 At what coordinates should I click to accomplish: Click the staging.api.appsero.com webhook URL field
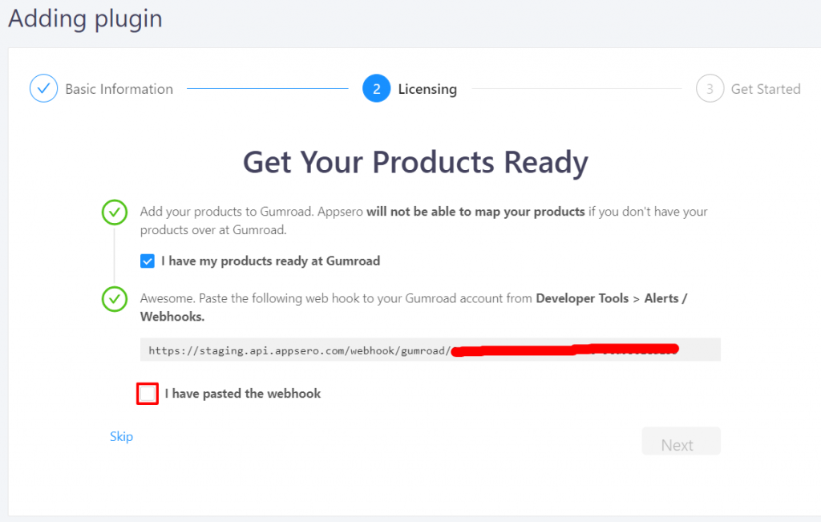[x=431, y=350]
